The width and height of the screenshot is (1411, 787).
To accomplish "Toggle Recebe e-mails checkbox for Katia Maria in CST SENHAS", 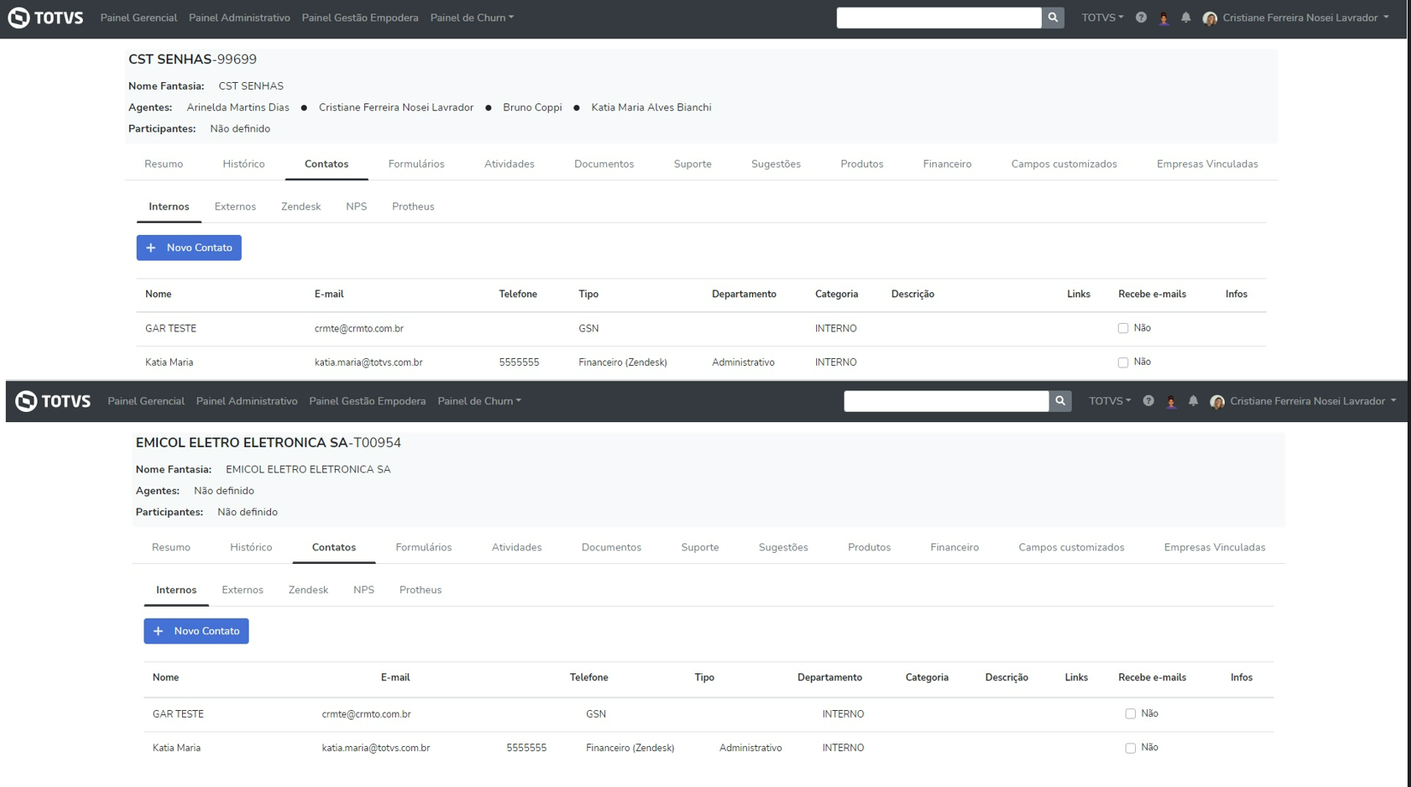I will click(x=1123, y=362).
